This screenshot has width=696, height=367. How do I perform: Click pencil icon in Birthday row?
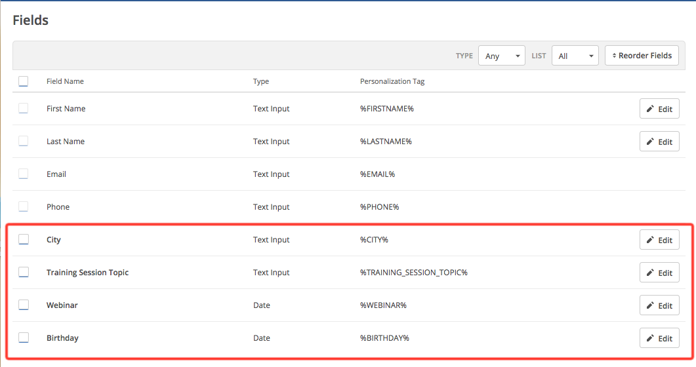click(x=650, y=339)
